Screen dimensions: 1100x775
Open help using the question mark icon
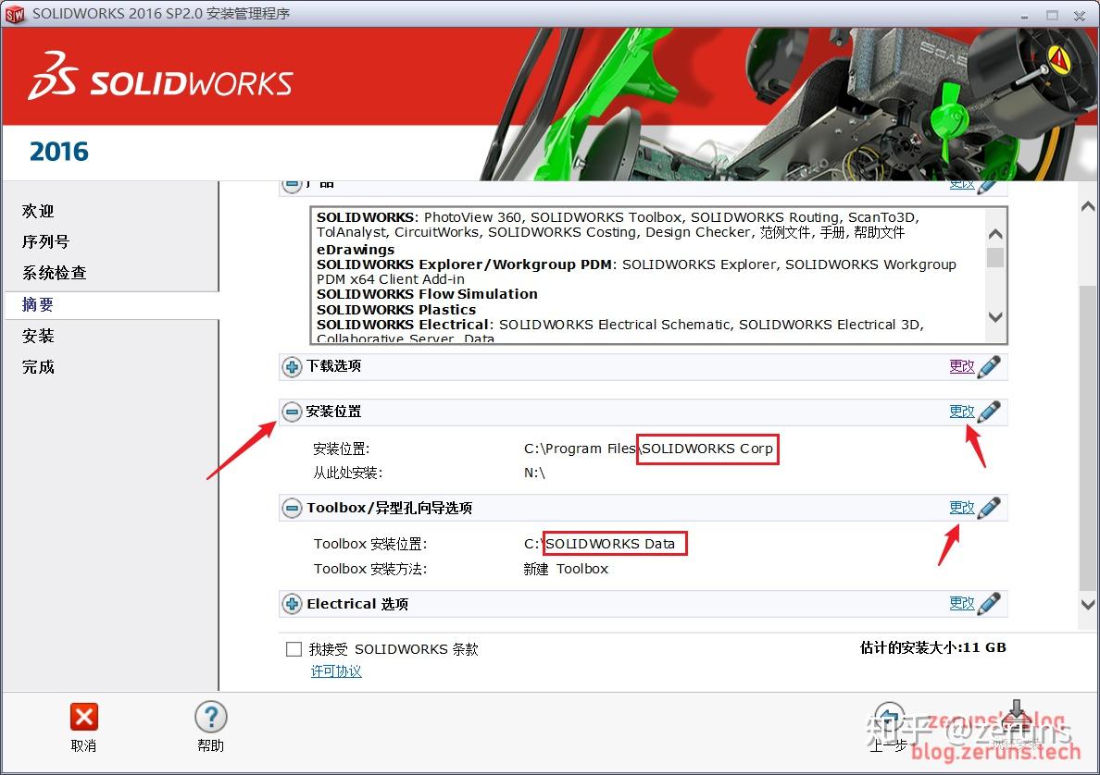(x=210, y=717)
